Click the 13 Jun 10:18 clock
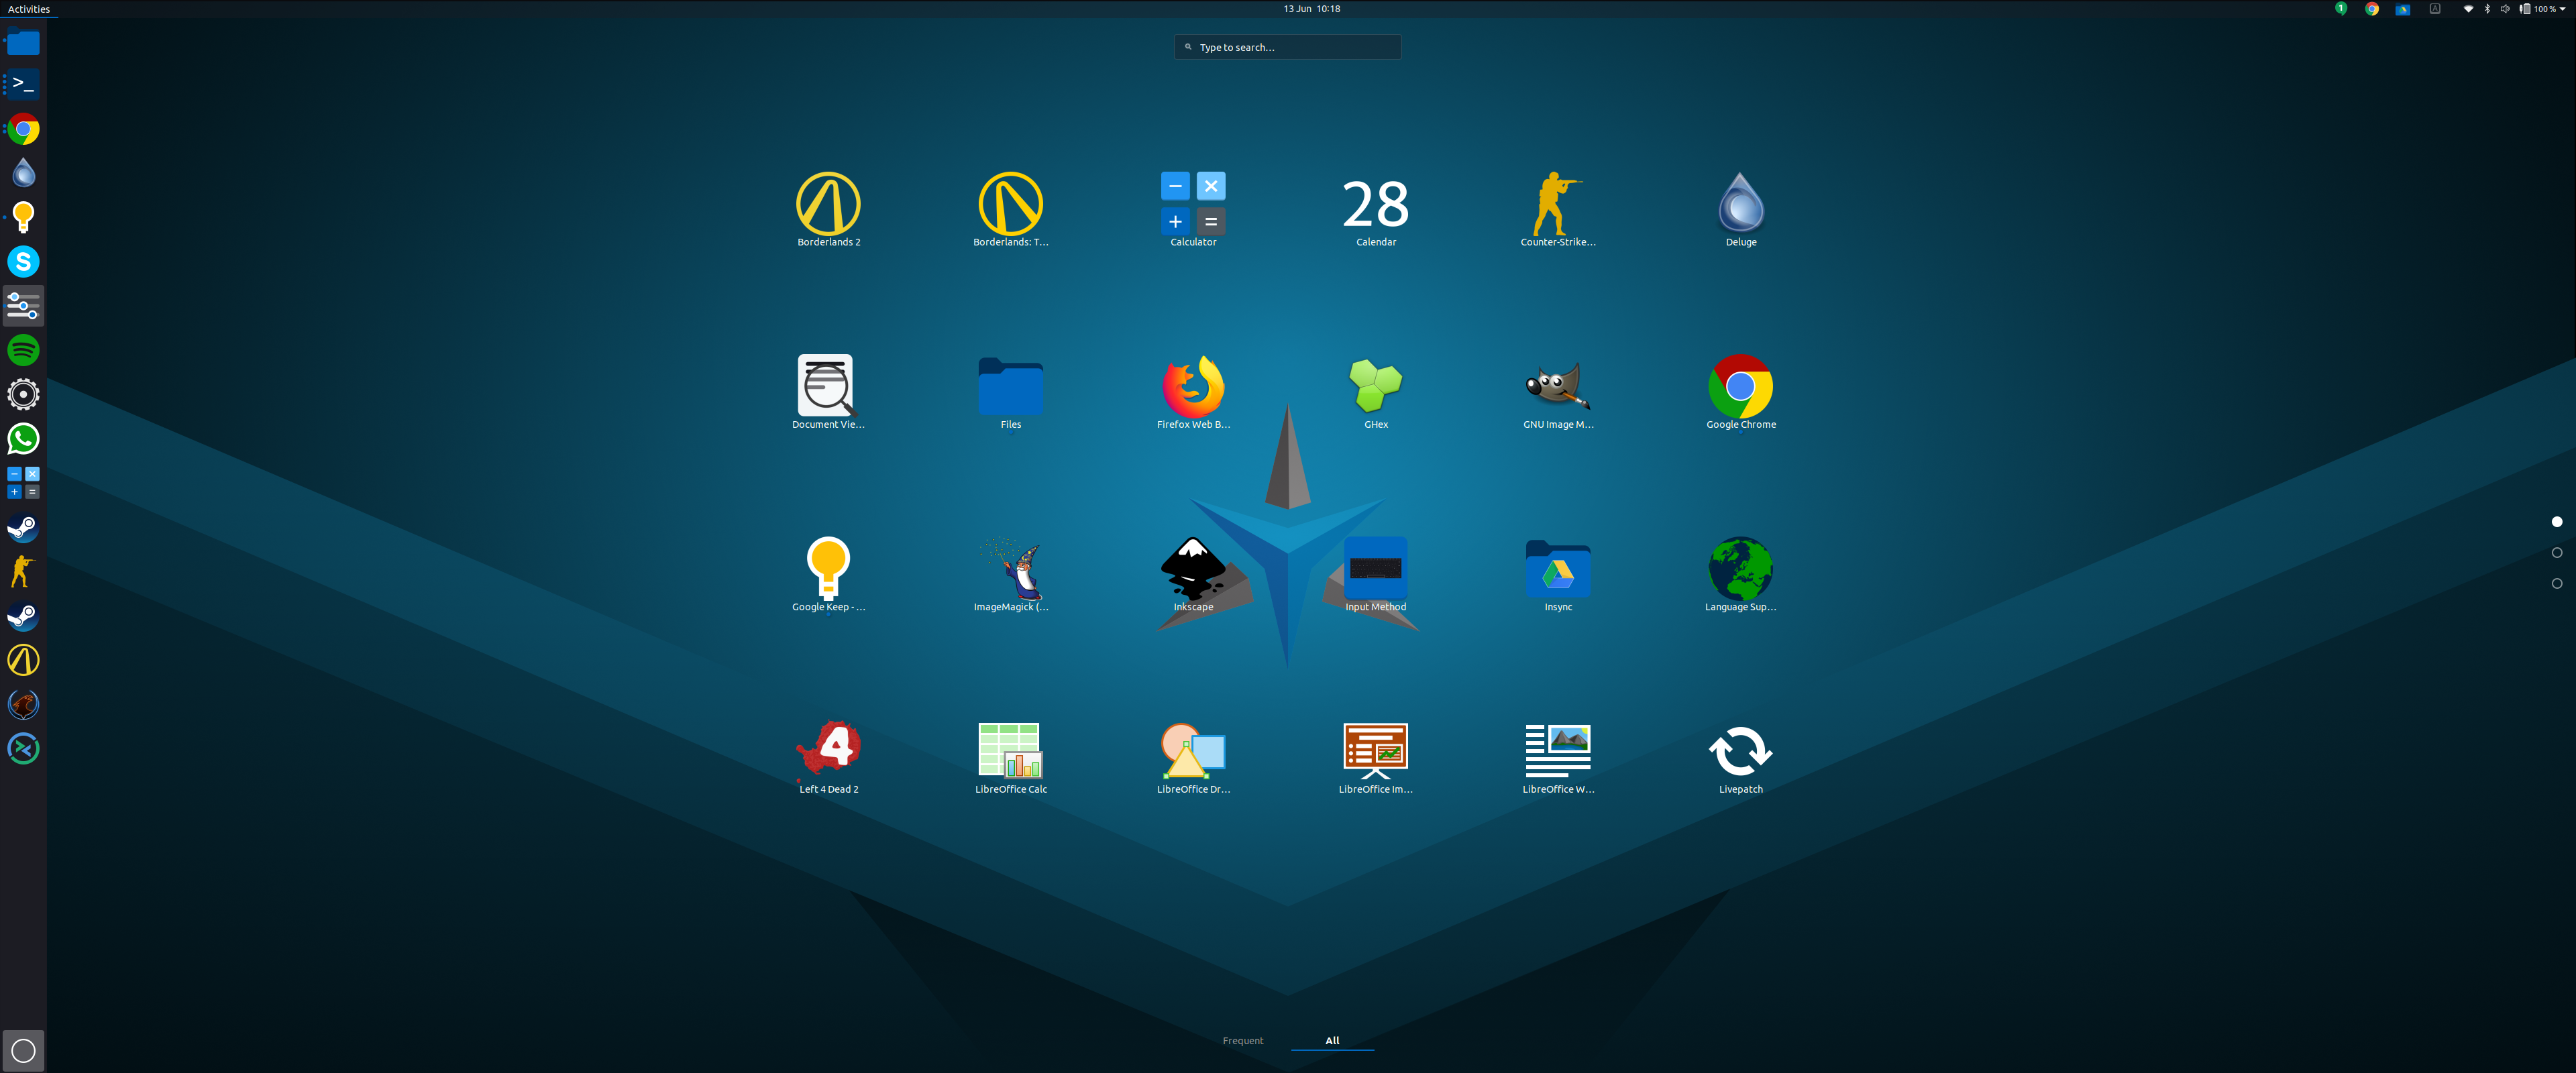The height and width of the screenshot is (1073, 2576). click(x=1311, y=9)
